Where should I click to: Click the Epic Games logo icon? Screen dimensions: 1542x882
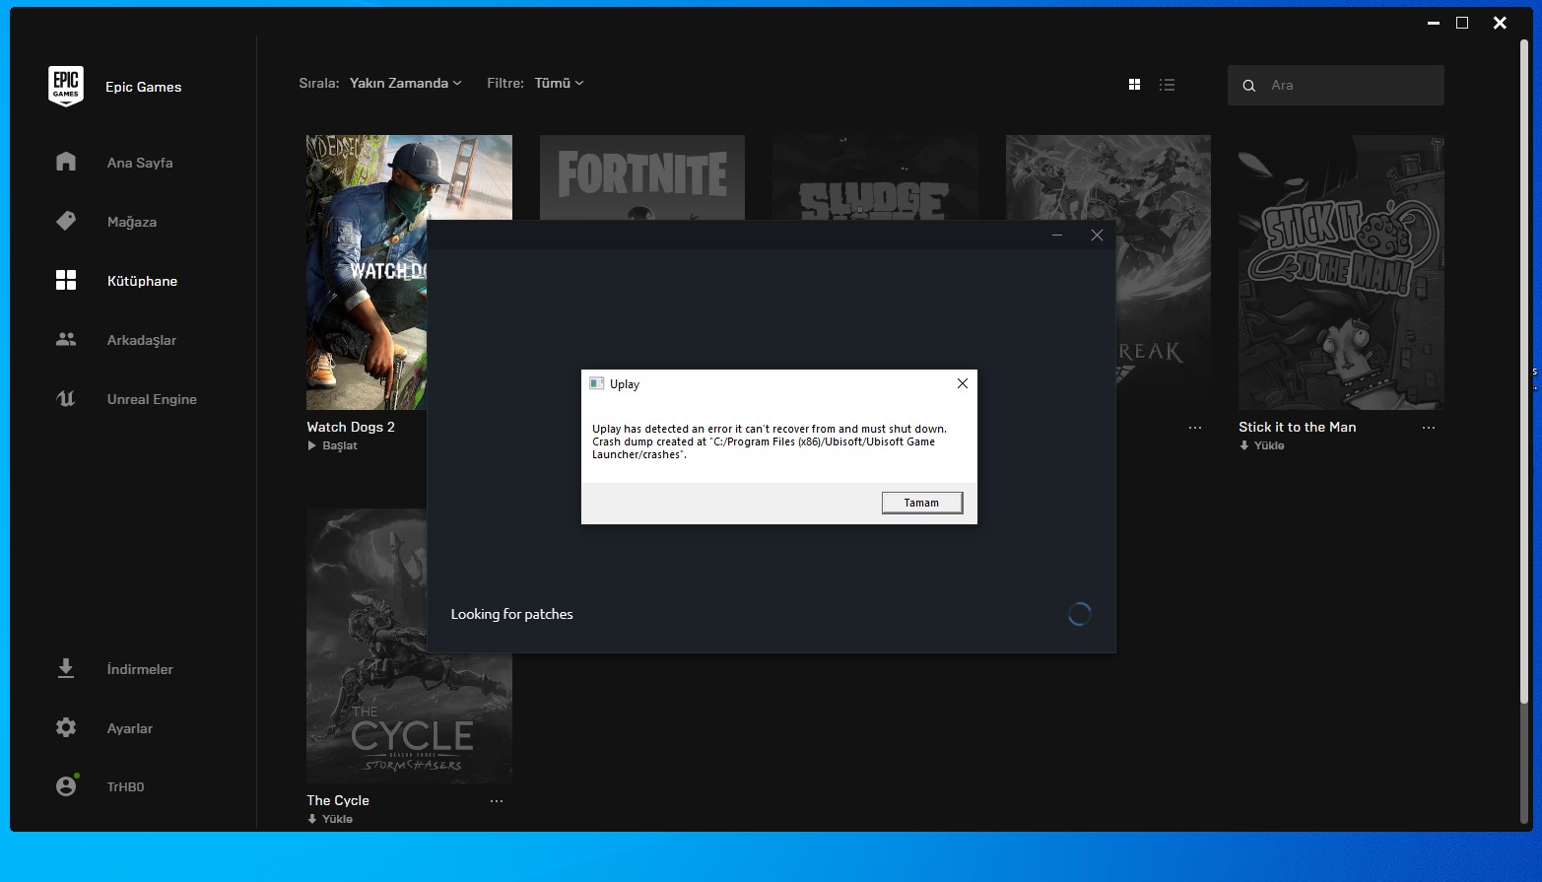click(x=66, y=86)
